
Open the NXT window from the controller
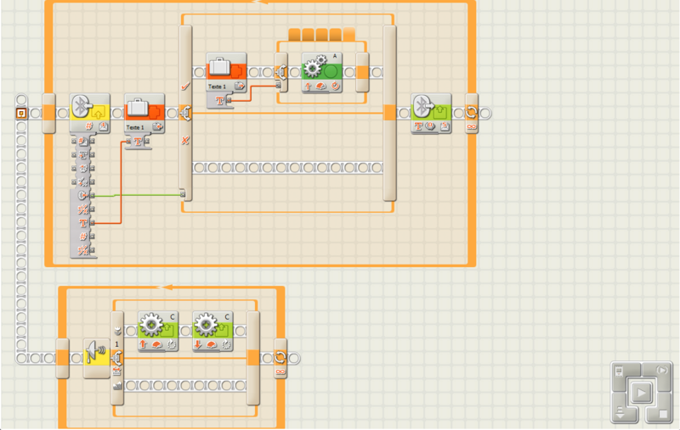click(619, 371)
